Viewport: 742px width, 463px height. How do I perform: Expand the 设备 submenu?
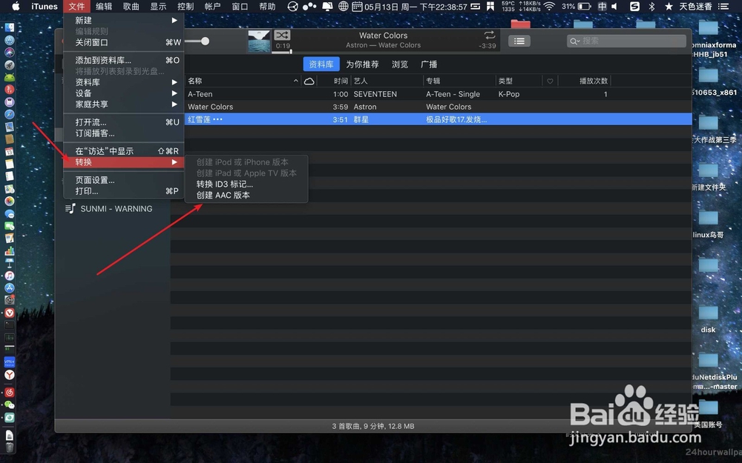tap(123, 93)
